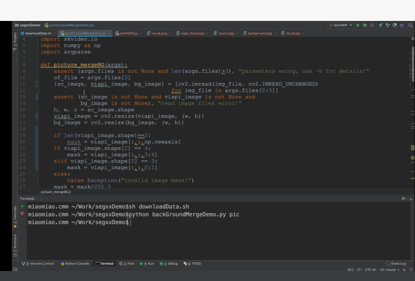Open the Structure side tool window
This screenshot has width=415, height=281.
click(x=15, y=246)
